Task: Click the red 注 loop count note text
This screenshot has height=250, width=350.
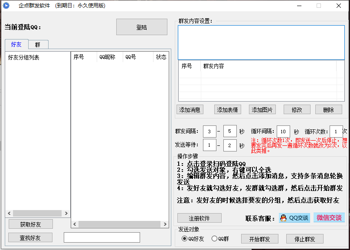Action: 299,145
